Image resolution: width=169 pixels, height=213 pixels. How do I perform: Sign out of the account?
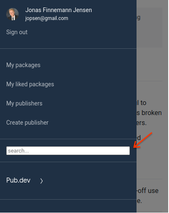tap(17, 32)
